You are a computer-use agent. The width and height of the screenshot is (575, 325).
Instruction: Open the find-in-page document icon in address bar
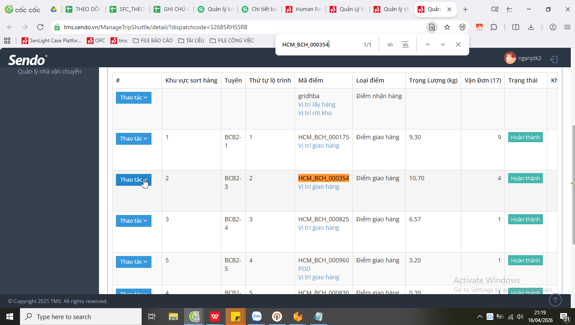[x=432, y=27]
